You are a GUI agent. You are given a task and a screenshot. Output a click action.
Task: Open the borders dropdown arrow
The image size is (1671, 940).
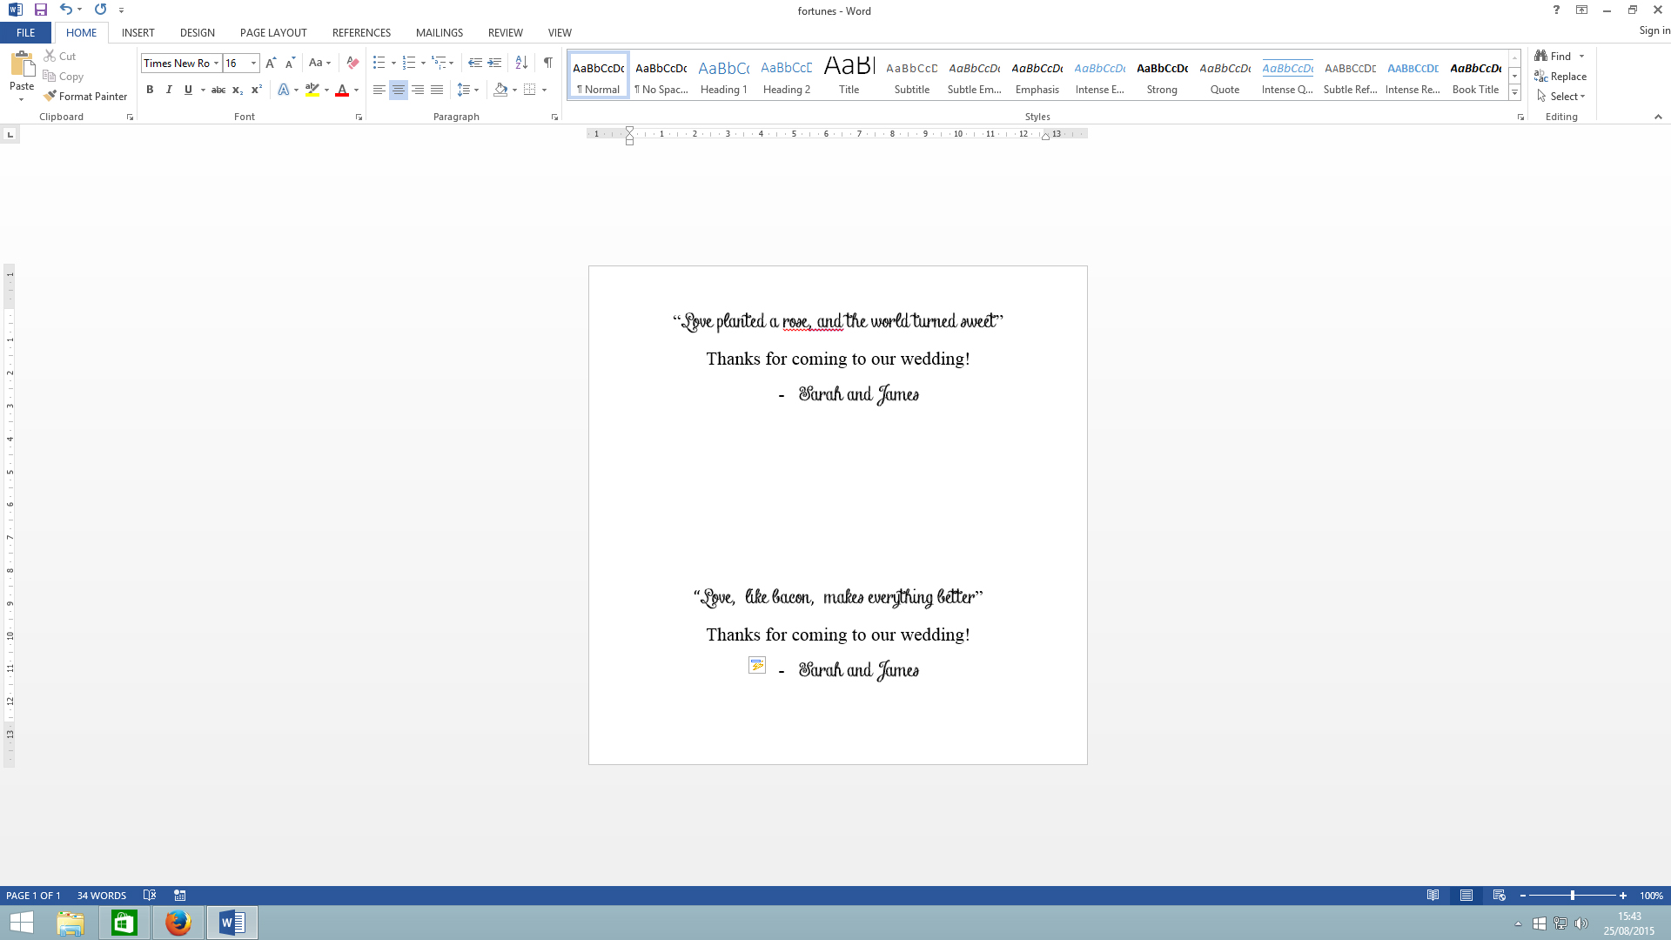click(x=544, y=90)
